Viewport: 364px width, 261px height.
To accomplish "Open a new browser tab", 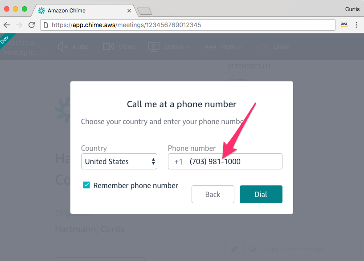I will point(144,11).
